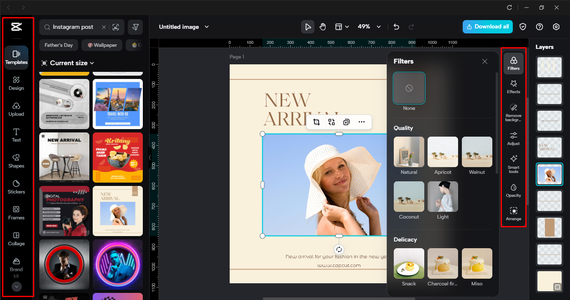Open the Effects panel
Image resolution: width=570 pixels, height=300 pixels.
[x=513, y=86]
